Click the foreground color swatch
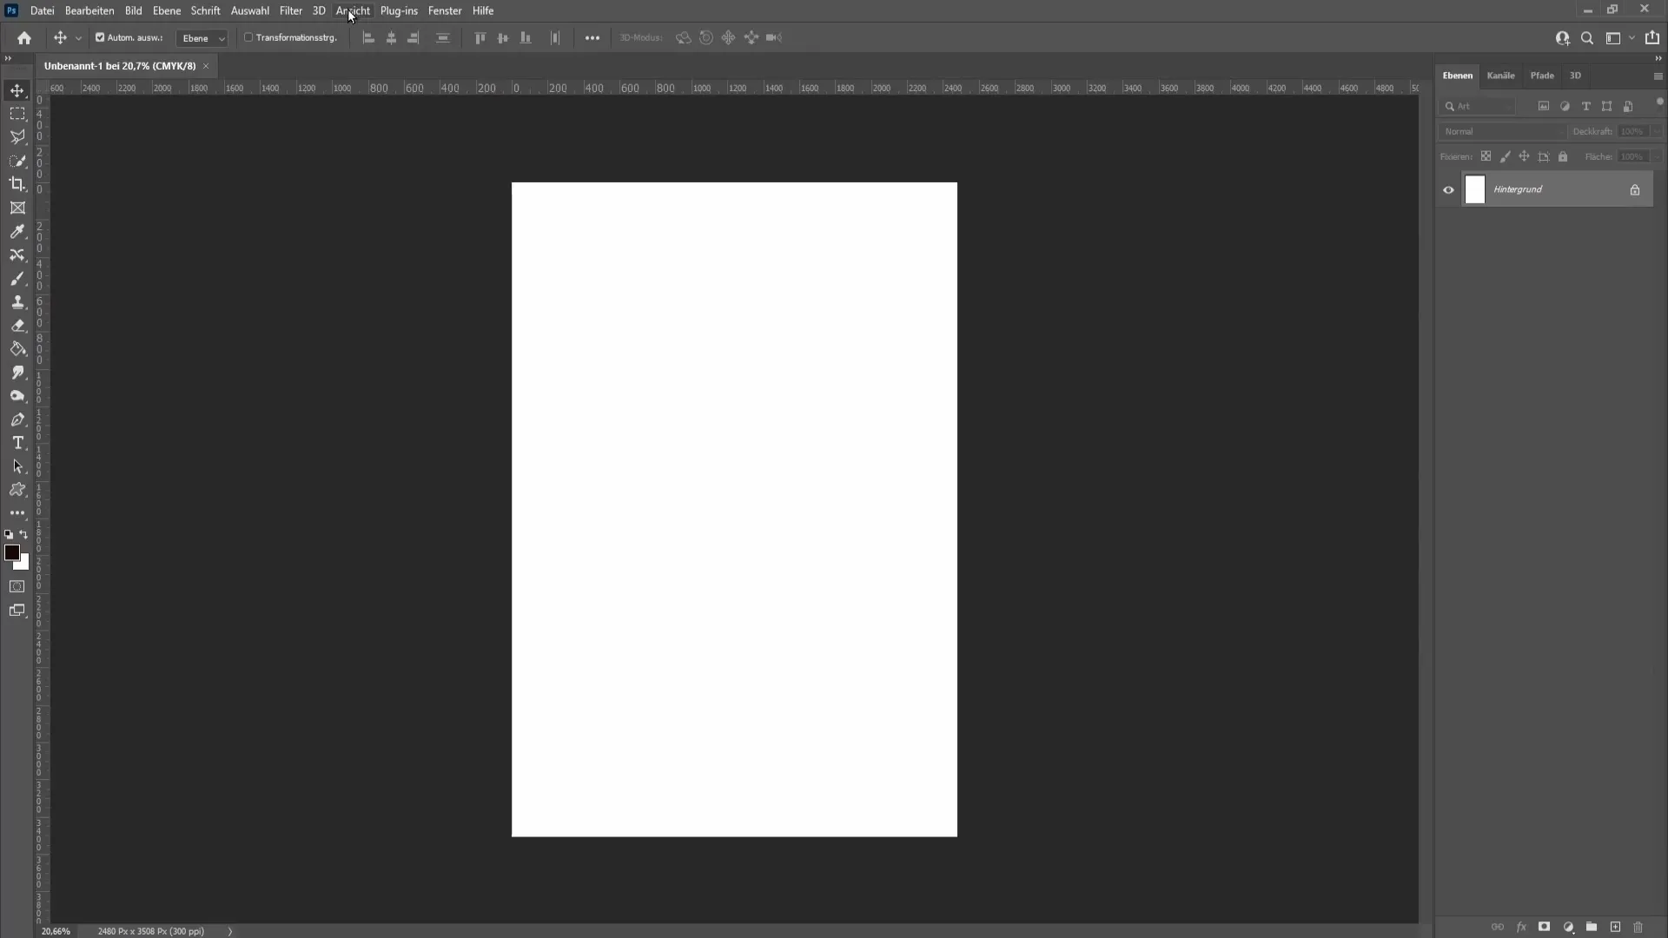The image size is (1668, 938). (11, 552)
